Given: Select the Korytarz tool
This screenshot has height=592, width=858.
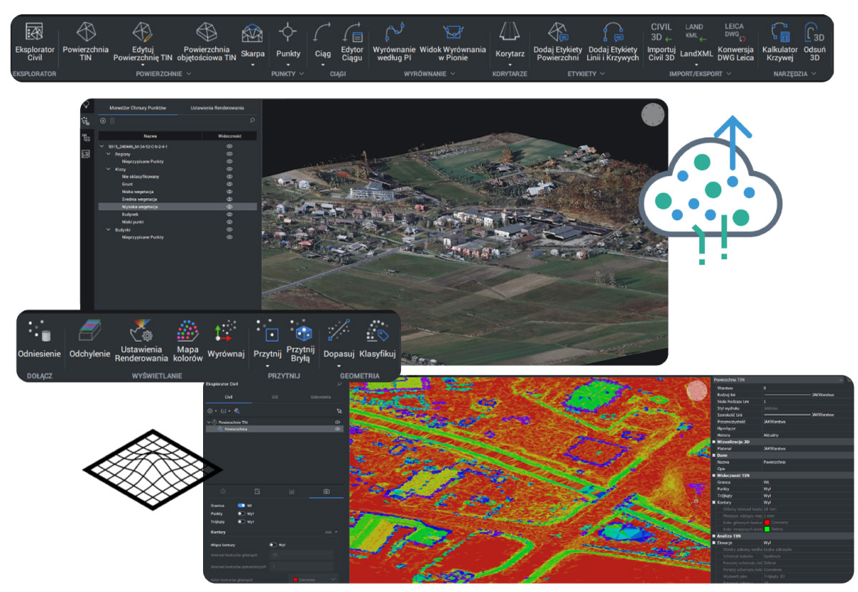Looking at the screenshot, I should pos(510,41).
